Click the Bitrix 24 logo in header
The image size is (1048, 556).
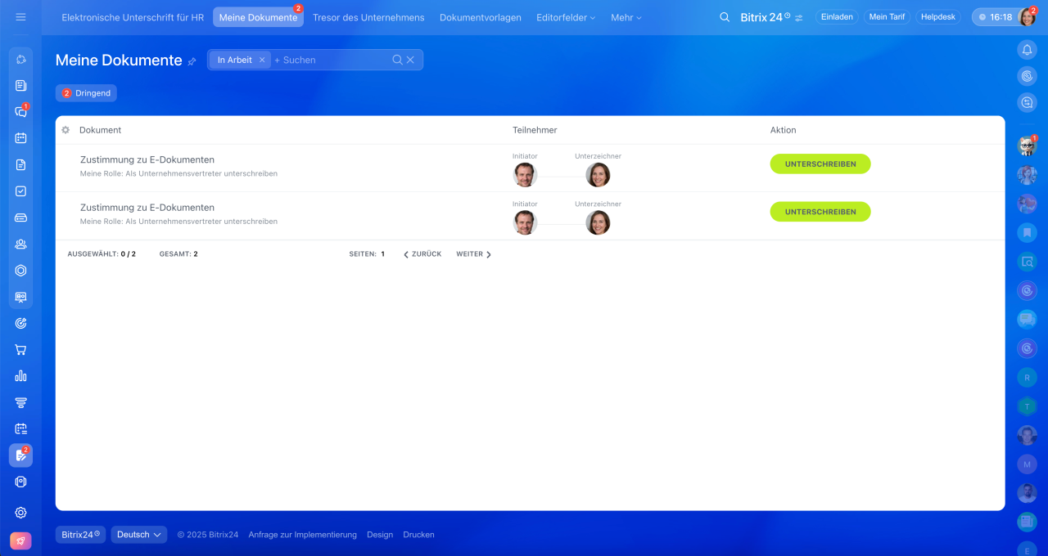pyautogui.click(x=766, y=17)
